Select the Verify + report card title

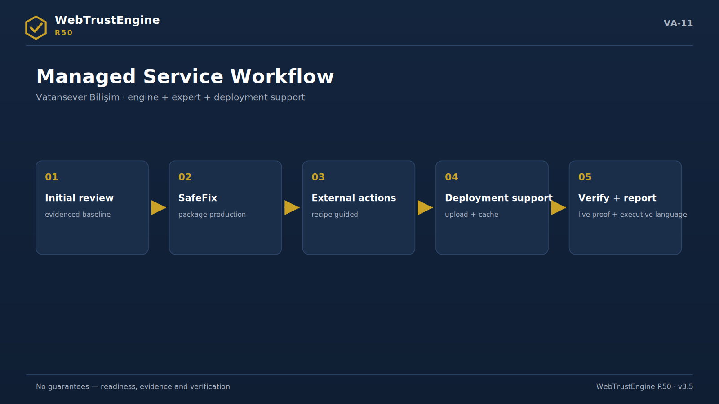click(617, 198)
